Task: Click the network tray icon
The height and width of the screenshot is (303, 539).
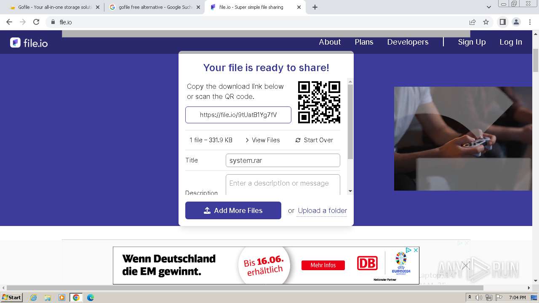Action: click(489, 298)
